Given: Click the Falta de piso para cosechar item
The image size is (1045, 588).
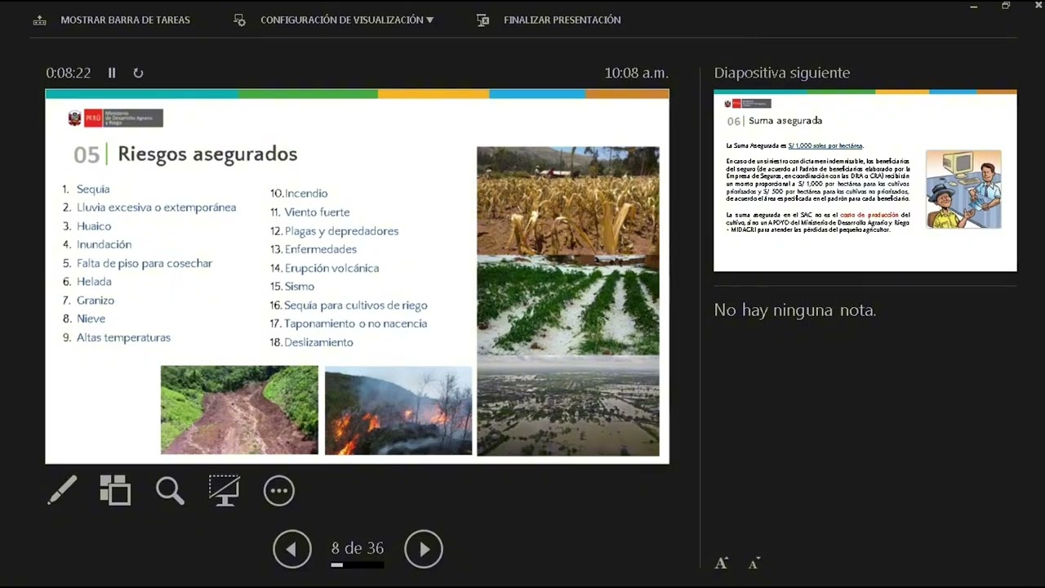Looking at the screenshot, I should [x=145, y=264].
